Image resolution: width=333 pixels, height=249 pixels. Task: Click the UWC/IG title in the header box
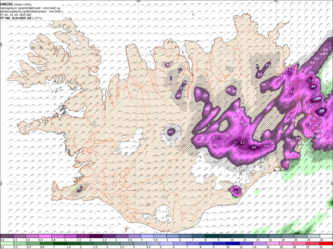click(x=6, y=4)
